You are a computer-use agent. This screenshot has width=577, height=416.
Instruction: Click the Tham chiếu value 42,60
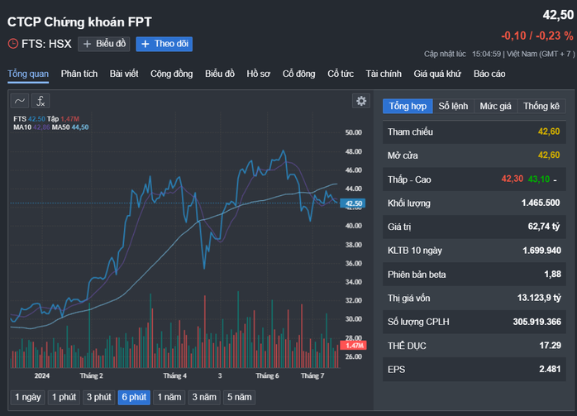(549, 131)
